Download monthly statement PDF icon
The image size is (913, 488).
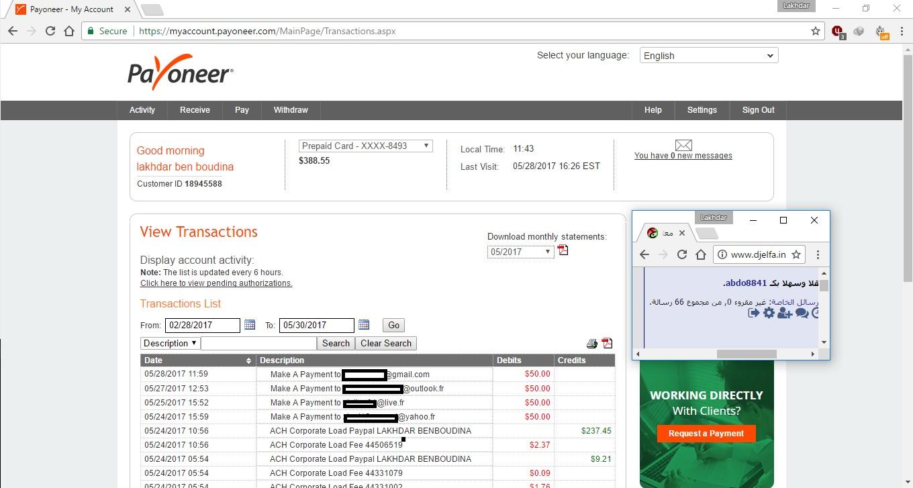563,250
